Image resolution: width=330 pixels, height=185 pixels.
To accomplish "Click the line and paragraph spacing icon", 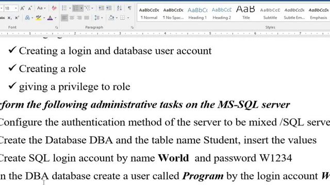I will 97,18.
